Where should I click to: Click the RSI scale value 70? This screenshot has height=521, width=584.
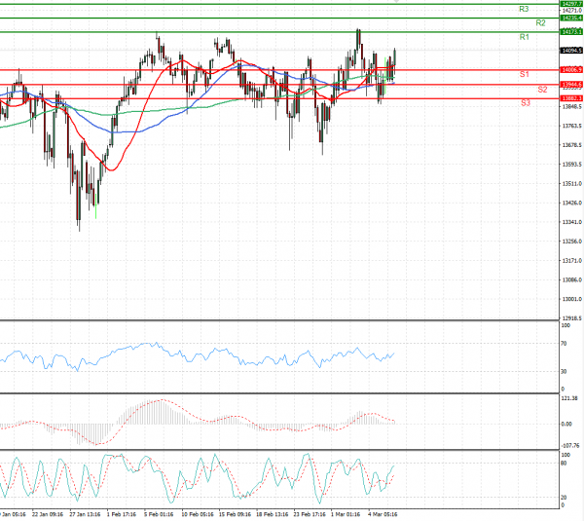[x=564, y=344]
